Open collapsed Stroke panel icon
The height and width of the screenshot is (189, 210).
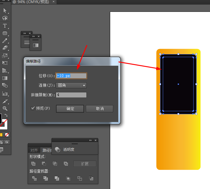point(27,42)
